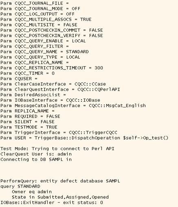The image size is (178, 207).
Task: Click the Test Mode Perl API message
Action: [x=57, y=149]
